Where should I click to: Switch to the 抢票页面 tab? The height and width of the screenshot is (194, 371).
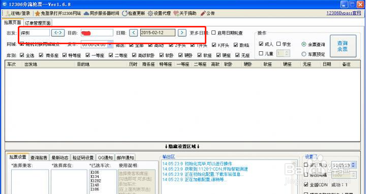[13, 22]
